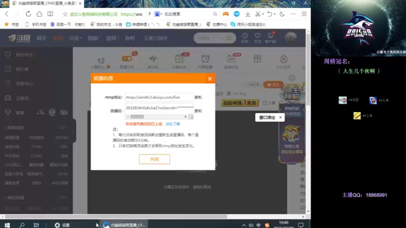
Task: Open Task View on taskbar
Action: pyautogui.click(x=36, y=225)
